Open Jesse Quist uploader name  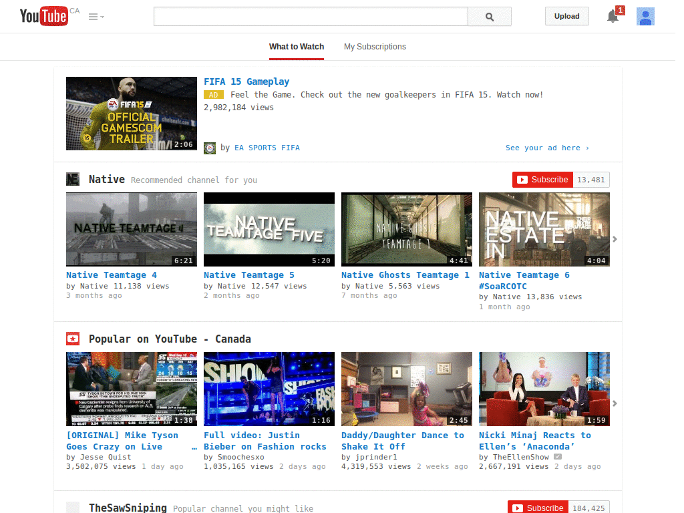(x=106, y=457)
